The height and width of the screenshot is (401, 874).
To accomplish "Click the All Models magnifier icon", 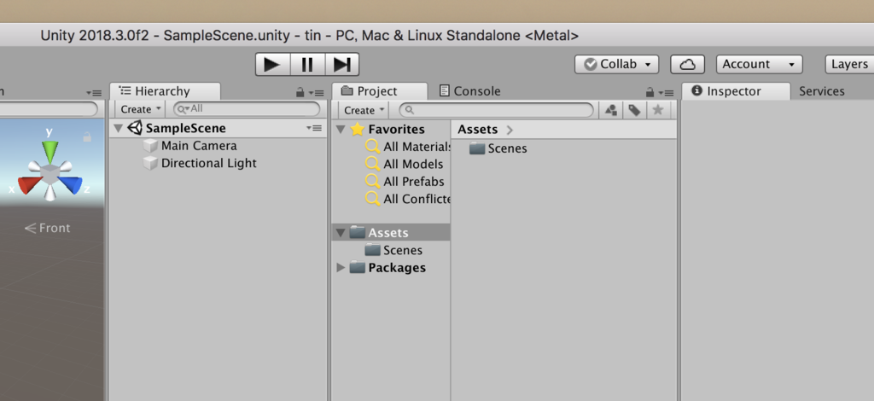I will [372, 164].
